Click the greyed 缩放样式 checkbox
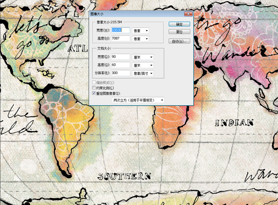The image size is (278, 205). tap(94, 82)
